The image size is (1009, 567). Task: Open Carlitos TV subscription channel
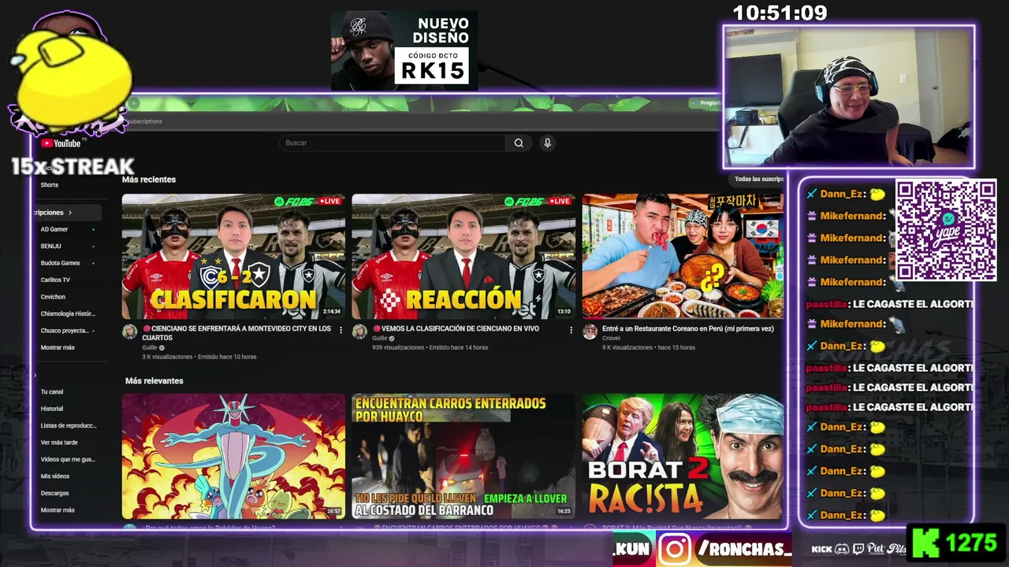click(x=55, y=280)
